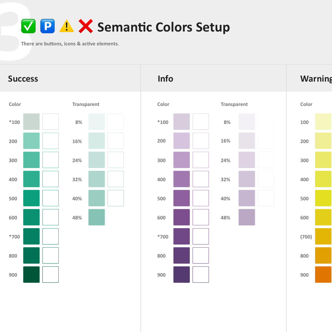Select the Info section heading
Image resolution: width=332 pixels, height=332 pixels.
click(x=165, y=79)
